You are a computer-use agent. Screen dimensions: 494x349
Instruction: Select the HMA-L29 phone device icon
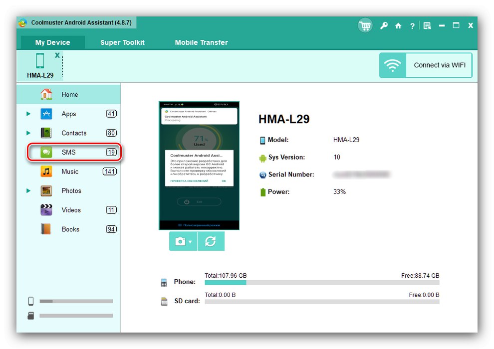coord(40,61)
